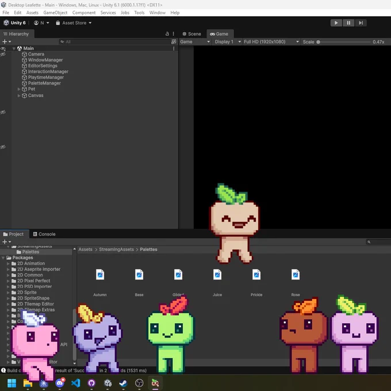Open Discord from the taskbar
391x391 pixels.
click(x=60, y=383)
